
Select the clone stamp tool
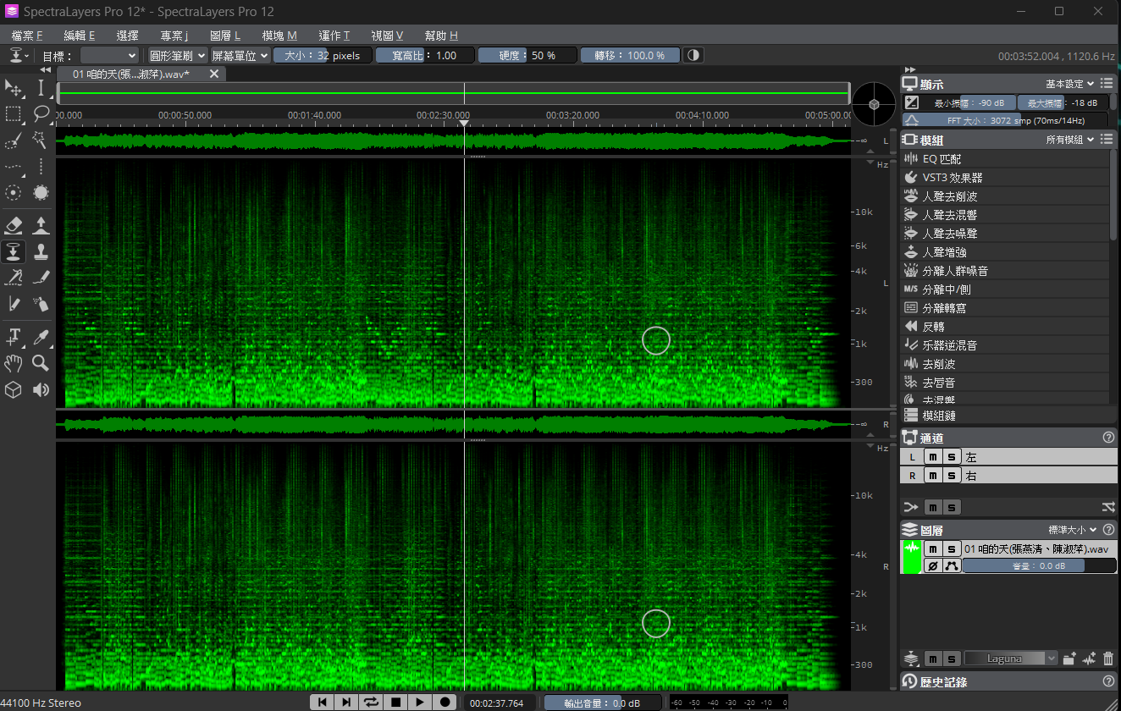(x=41, y=251)
